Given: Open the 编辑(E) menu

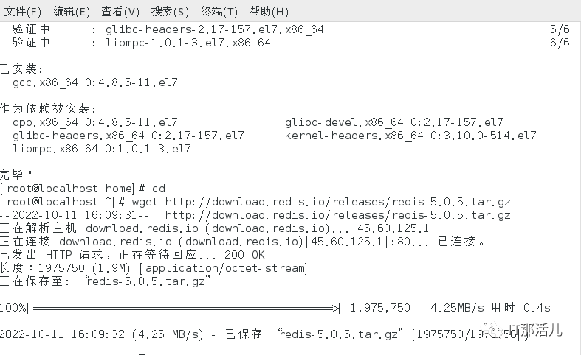Looking at the screenshot, I should point(71,12).
